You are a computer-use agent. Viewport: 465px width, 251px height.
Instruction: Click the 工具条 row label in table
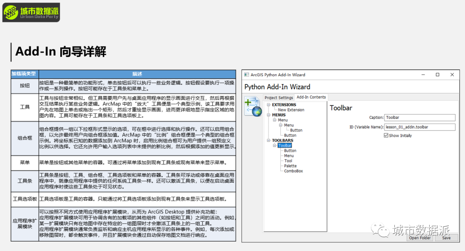25,181
